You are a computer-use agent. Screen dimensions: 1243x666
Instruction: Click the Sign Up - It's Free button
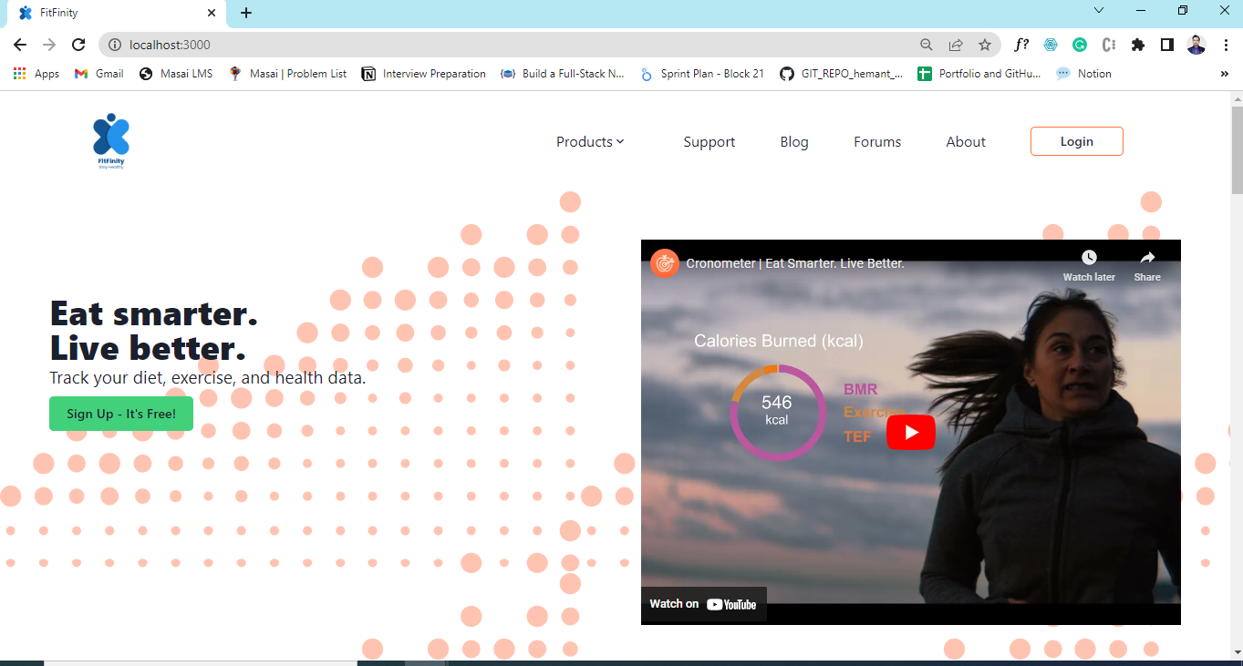point(120,413)
